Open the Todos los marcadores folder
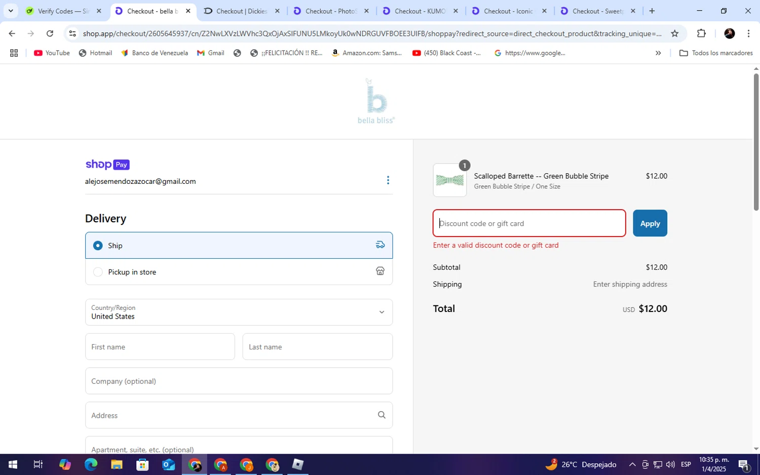 coord(716,53)
